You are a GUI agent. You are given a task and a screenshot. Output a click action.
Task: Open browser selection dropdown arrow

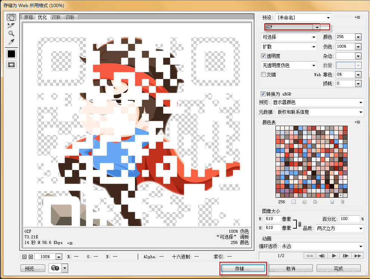[65, 268]
